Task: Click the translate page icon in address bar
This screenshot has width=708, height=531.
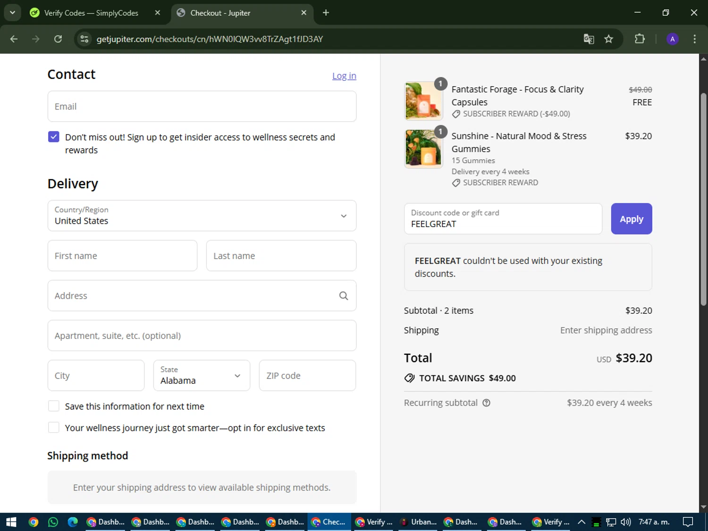Action: 589,39
